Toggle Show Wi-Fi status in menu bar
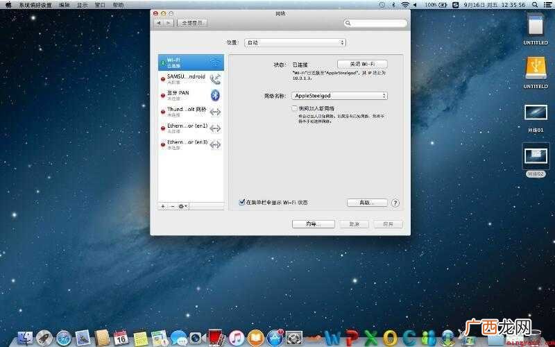This screenshot has width=555, height=347. (242, 202)
